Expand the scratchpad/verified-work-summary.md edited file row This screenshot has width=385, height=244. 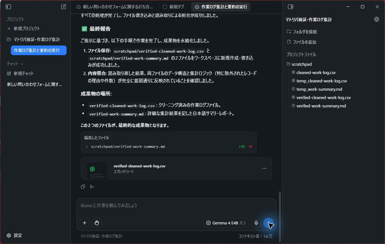[168, 147]
